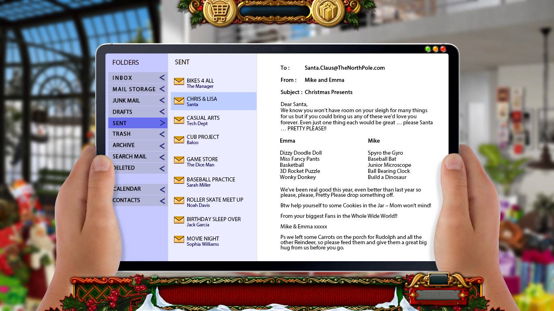Screen dimensions: 554x311
Task: Open the ROLLER SKATE MEET UP email
Action: coord(215,202)
